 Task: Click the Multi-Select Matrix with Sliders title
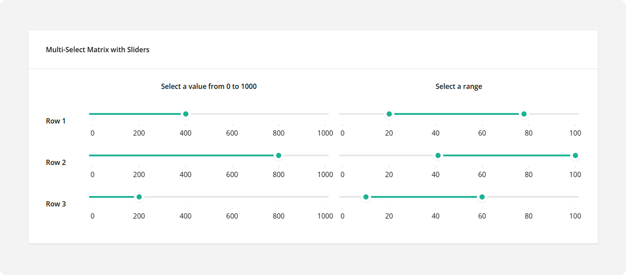98,49
